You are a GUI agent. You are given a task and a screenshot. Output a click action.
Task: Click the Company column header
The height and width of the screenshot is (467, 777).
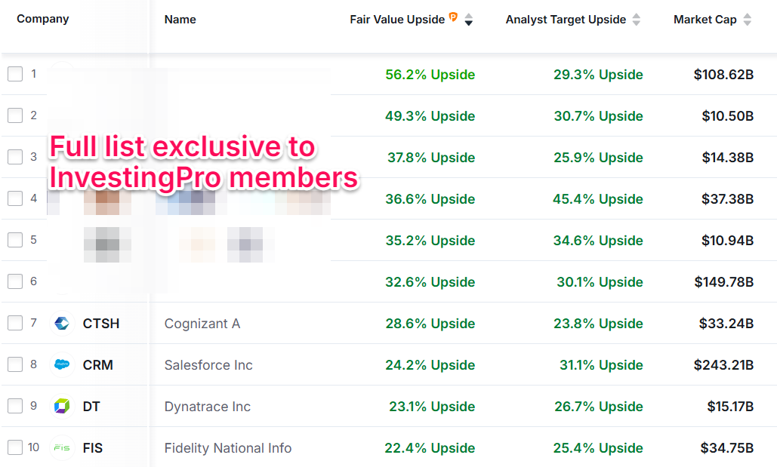pyautogui.click(x=42, y=19)
